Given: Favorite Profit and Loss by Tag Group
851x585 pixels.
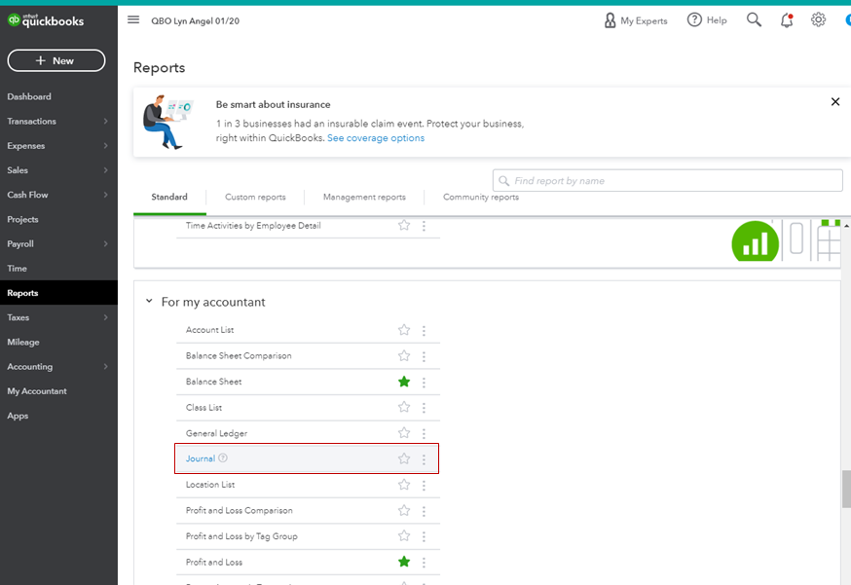Looking at the screenshot, I should click(404, 535).
